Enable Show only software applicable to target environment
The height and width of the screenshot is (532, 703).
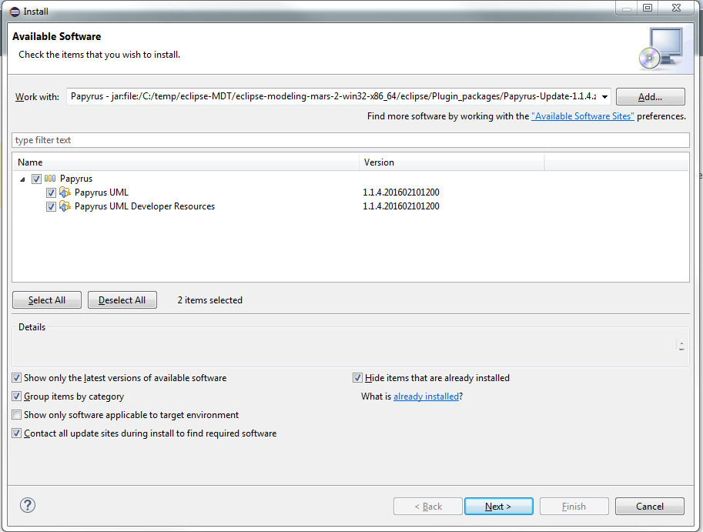(x=17, y=414)
